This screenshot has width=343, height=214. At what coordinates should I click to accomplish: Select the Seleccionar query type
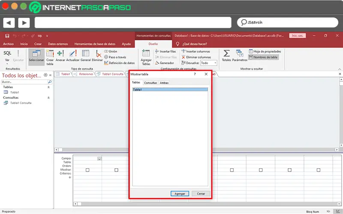pyautogui.click(x=36, y=56)
